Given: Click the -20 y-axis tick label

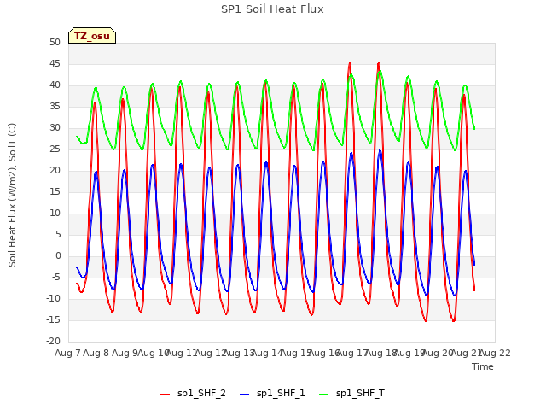Looking at the screenshot, I should click(x=53, y=342).
